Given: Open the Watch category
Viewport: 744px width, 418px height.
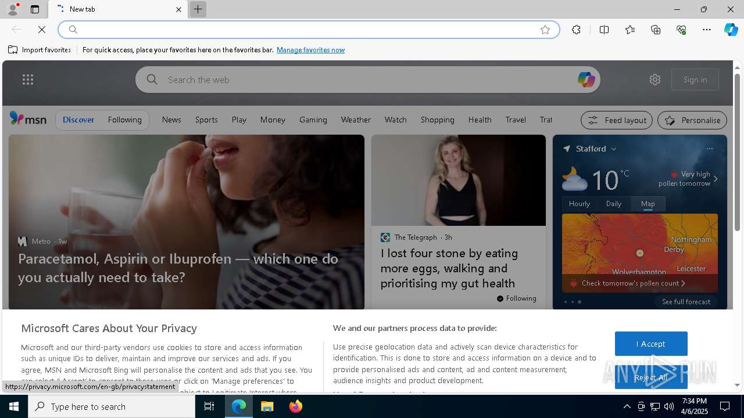Looking at the screenshot, I should 395,120.
